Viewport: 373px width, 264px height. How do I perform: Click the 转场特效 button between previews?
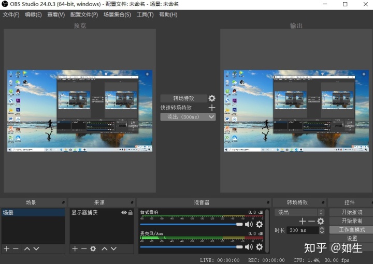point(183,98)
